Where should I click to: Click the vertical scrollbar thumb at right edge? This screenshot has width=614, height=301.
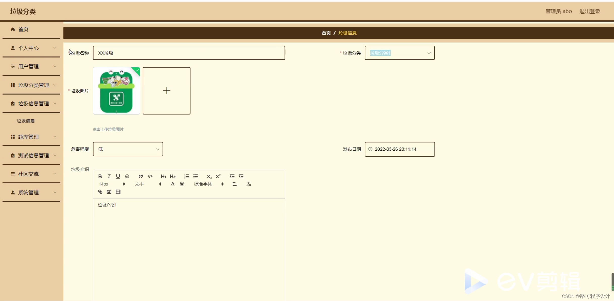coord(612,282)
